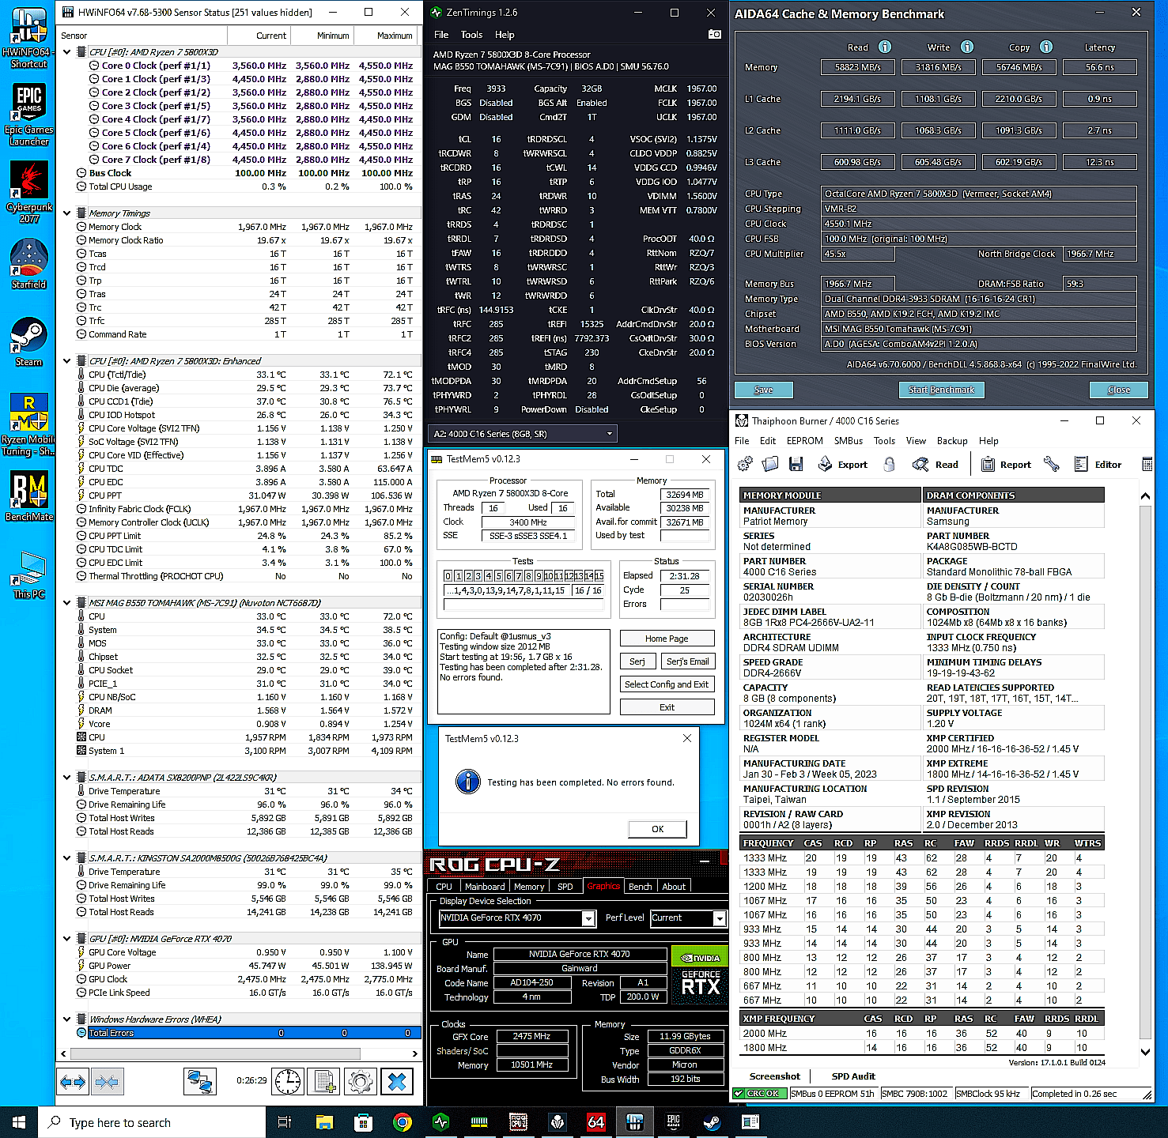
Task: Click AIDA64 Save button
Action: click(x=763, y=390)
